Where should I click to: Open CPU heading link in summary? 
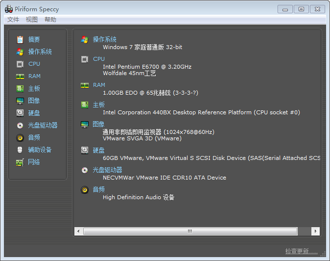pos(99,59)
